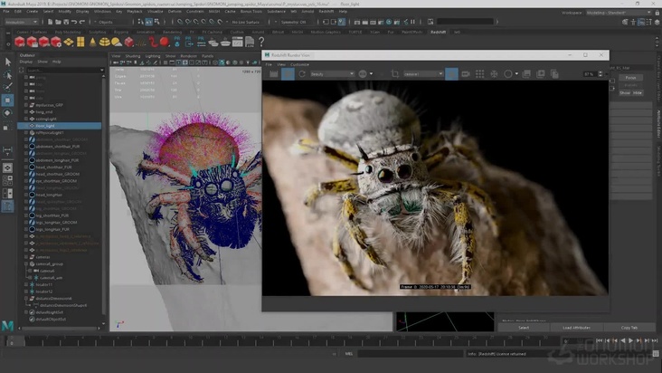Click the dotted grid icon in Render View
Image resolution: width=662 pixels, height=373 pixels.
pos(479,74)
